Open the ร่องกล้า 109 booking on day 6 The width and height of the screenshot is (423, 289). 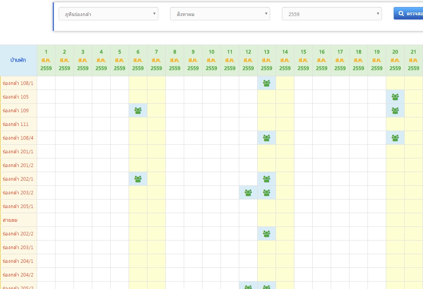pyautogui.click(x=138, y=111)
